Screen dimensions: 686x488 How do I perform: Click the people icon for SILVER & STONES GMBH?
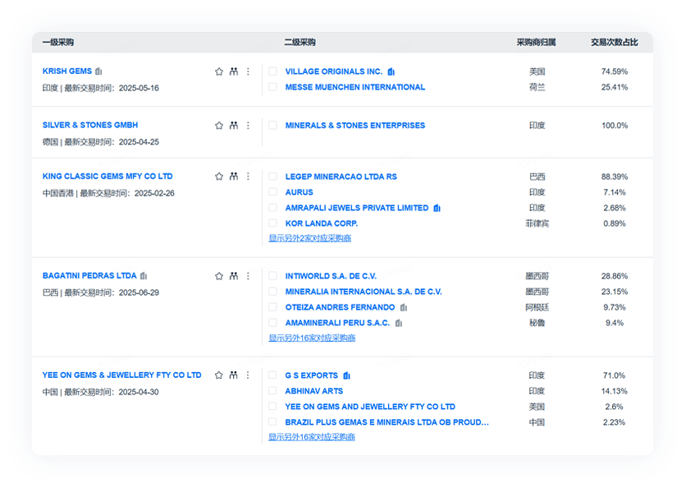tap(234, 126)
